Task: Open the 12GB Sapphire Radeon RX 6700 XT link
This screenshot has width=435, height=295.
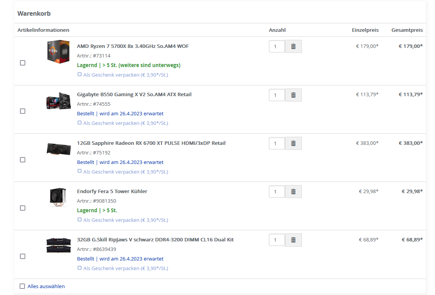Action: point(151,143)
